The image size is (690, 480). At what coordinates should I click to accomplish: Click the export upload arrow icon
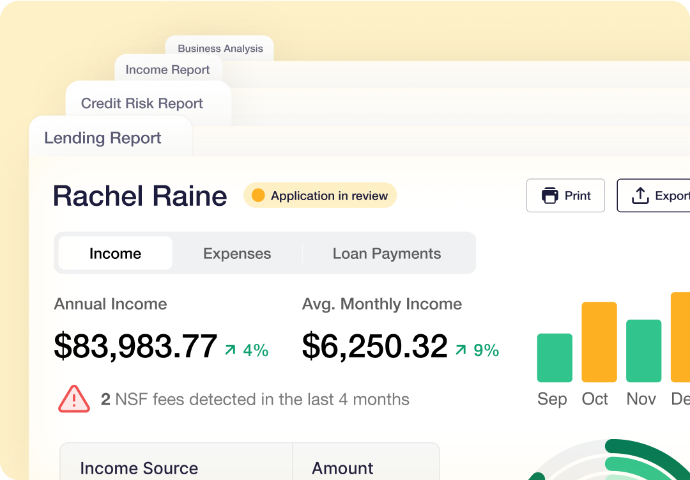(640, 196)
